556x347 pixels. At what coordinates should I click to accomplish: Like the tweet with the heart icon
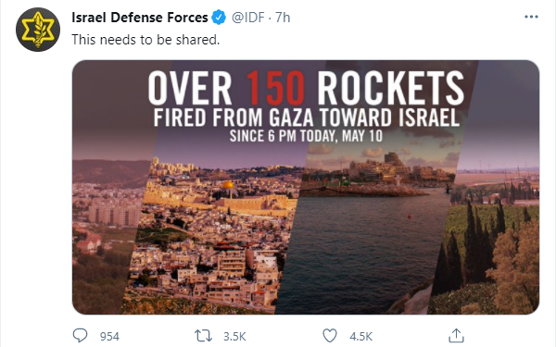coord(330,335)
